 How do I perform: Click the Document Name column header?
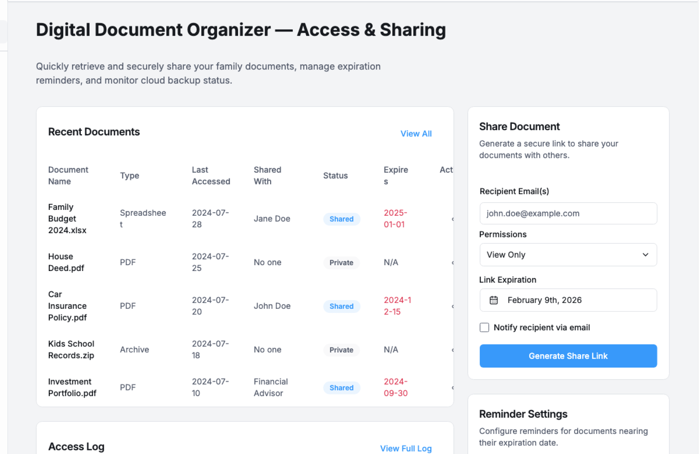click(x=68, y=176)
